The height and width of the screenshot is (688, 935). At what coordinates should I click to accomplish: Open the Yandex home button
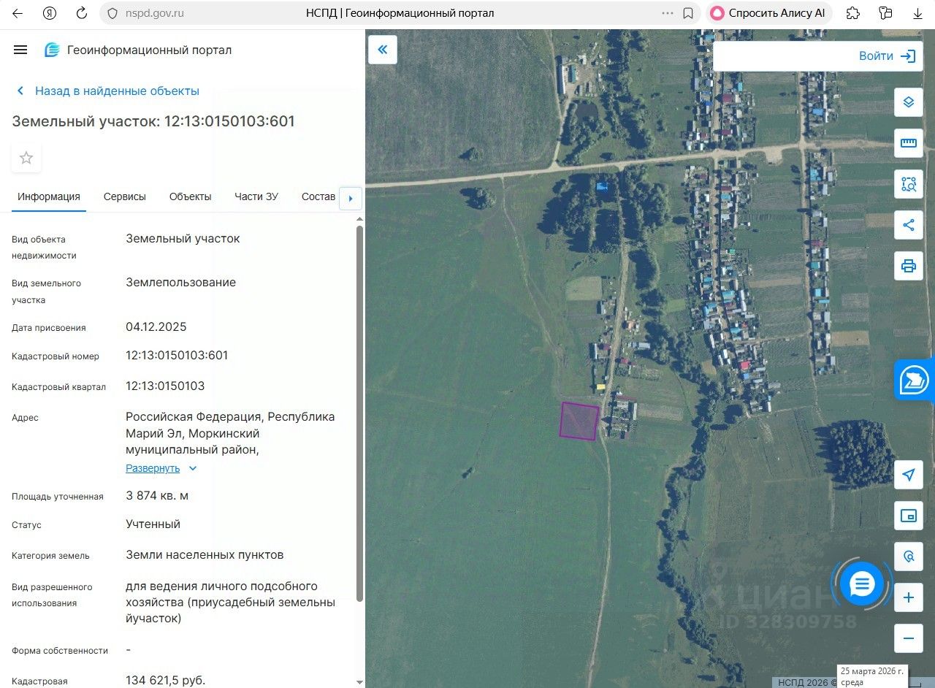click(x=50, y=13)
